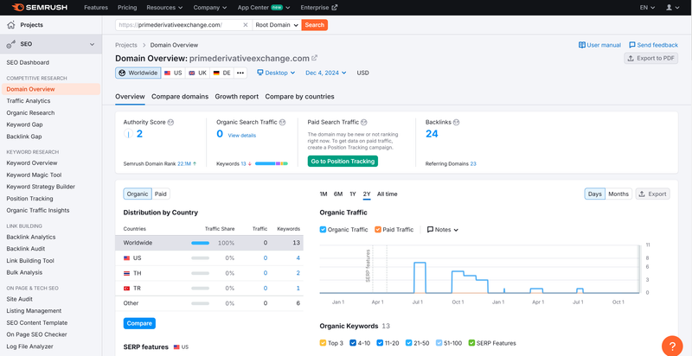
Task: Click the Backlinks info icon
Action: pyautogui.click(x=457, y=122)
